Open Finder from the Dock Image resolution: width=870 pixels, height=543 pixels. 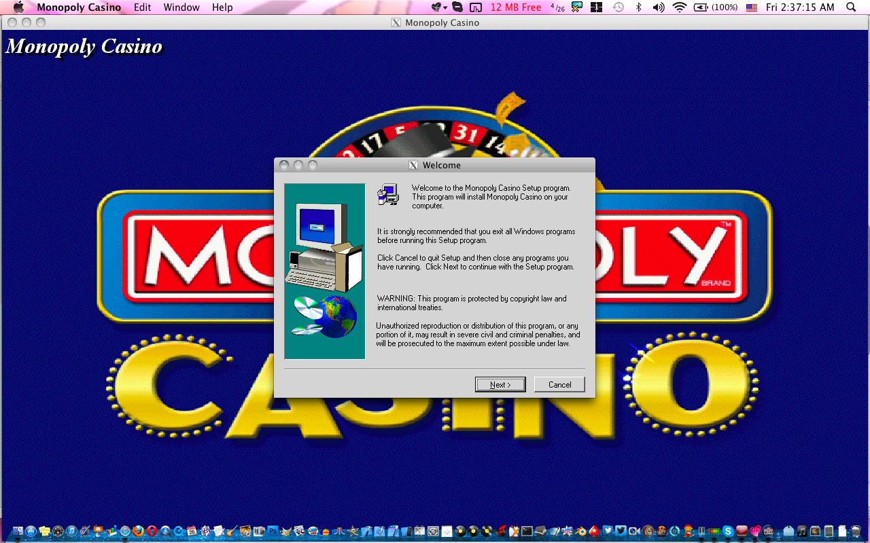[x=18, y=531]
